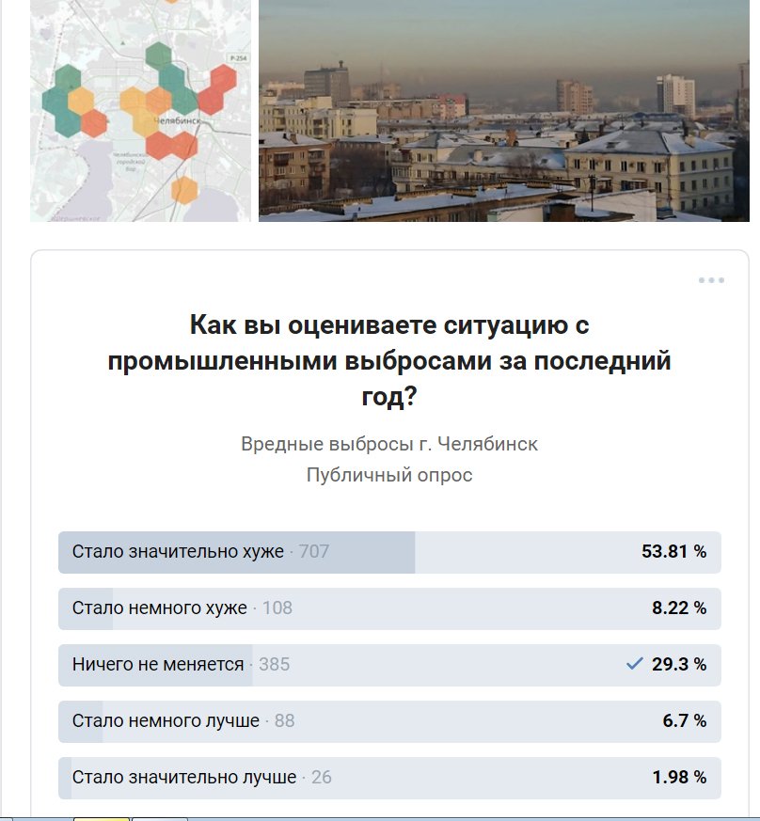Show the 108 voters list
Image resolution: width=760 pixels, height=821 pixels.
[277, 608]
